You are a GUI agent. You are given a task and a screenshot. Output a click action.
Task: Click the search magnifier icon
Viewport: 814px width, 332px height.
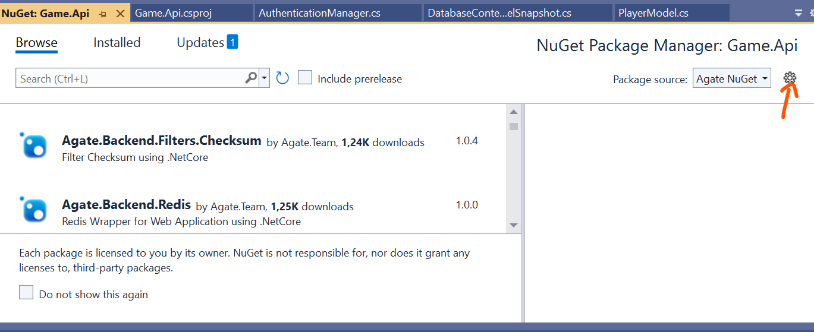click(251, 78)
